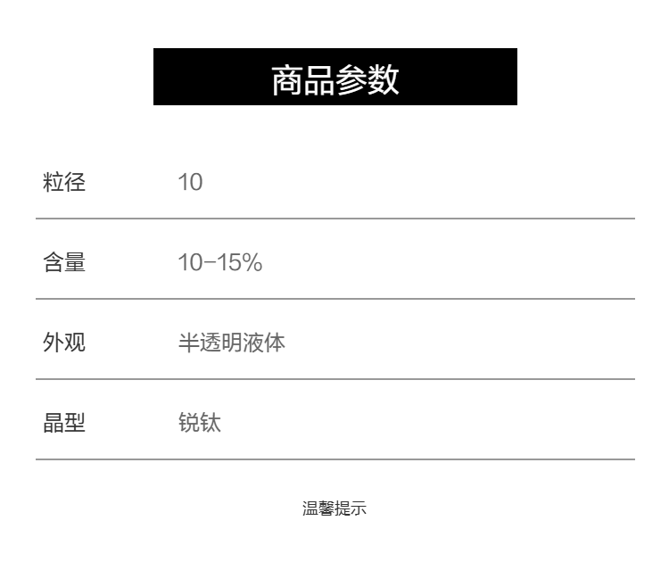Click the 含量 parameter label
The width and height of the screenshot is (669, 562).
click(x=64, y=263)
